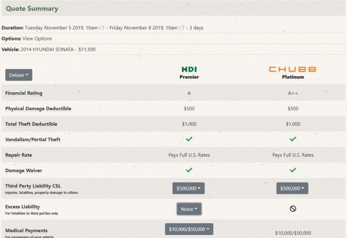Open the Deluxe plan dropdown
Screen dimensions: 347x238
pos(19,75)
